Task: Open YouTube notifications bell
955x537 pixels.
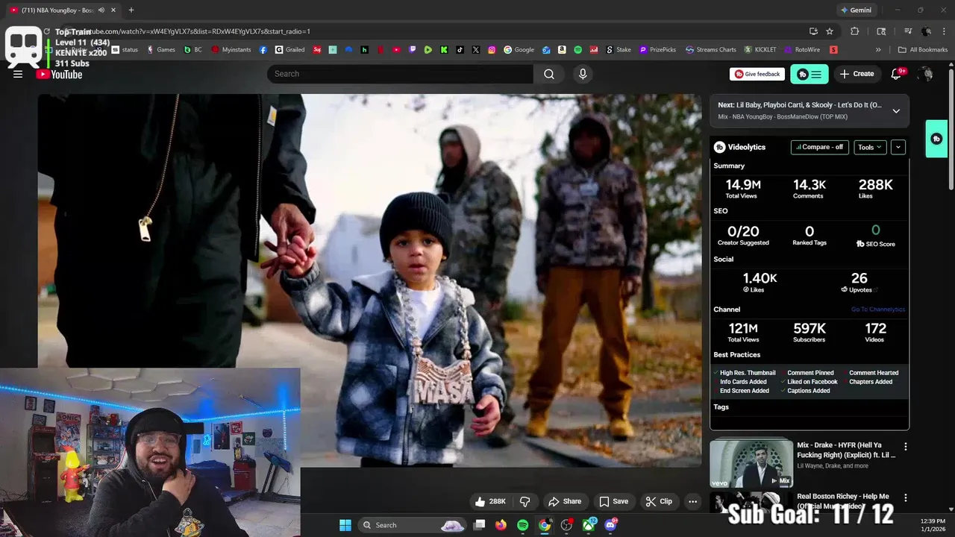Action: pos(897,74)
